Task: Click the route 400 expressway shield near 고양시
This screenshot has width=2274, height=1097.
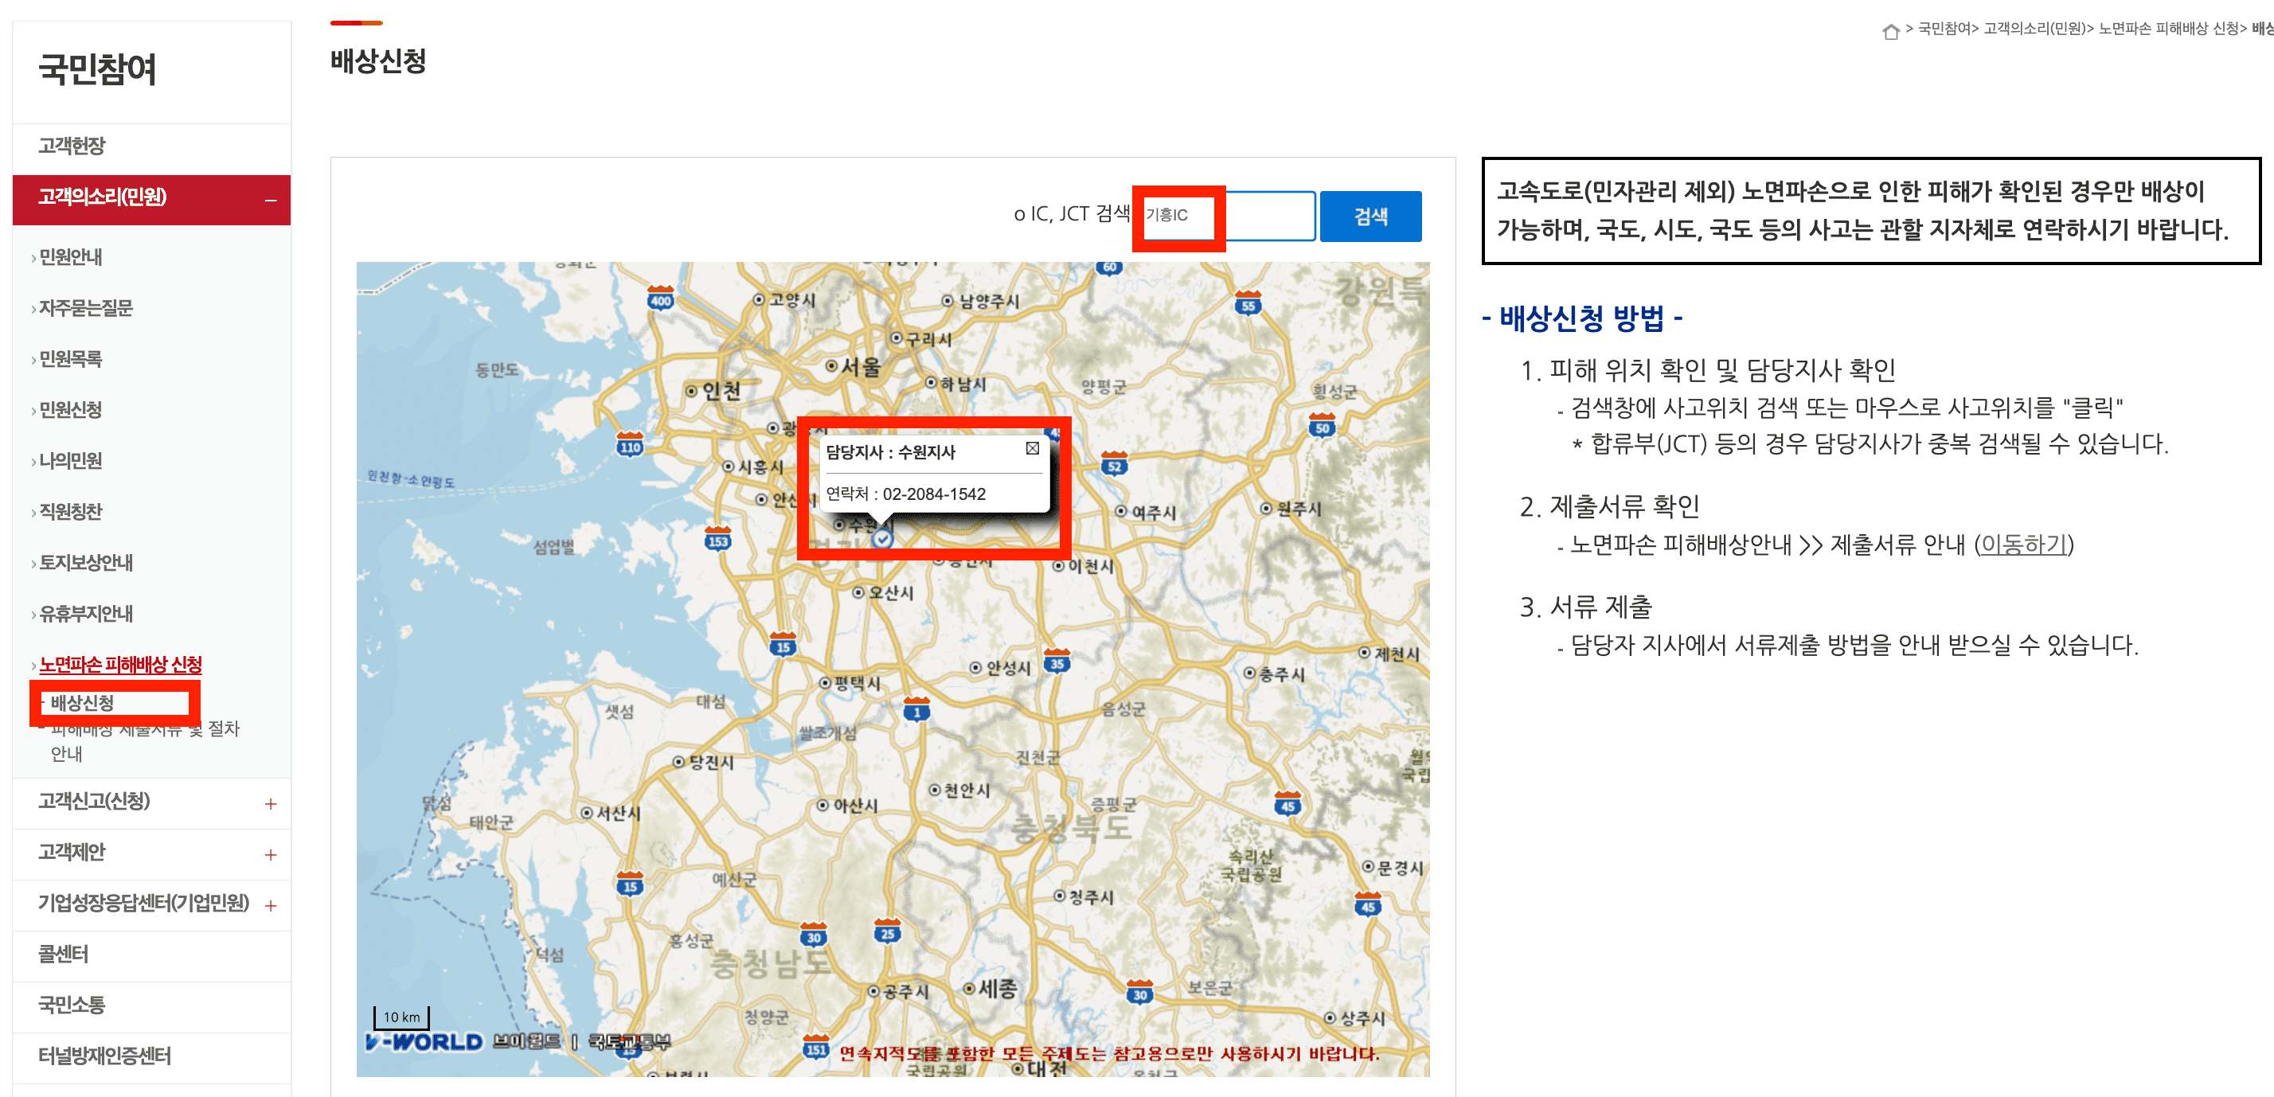Action: point(660,299)
